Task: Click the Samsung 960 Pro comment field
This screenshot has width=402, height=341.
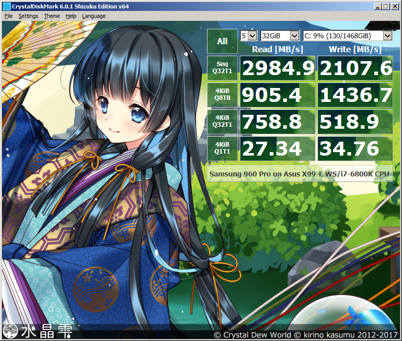Action: [300, 174]
